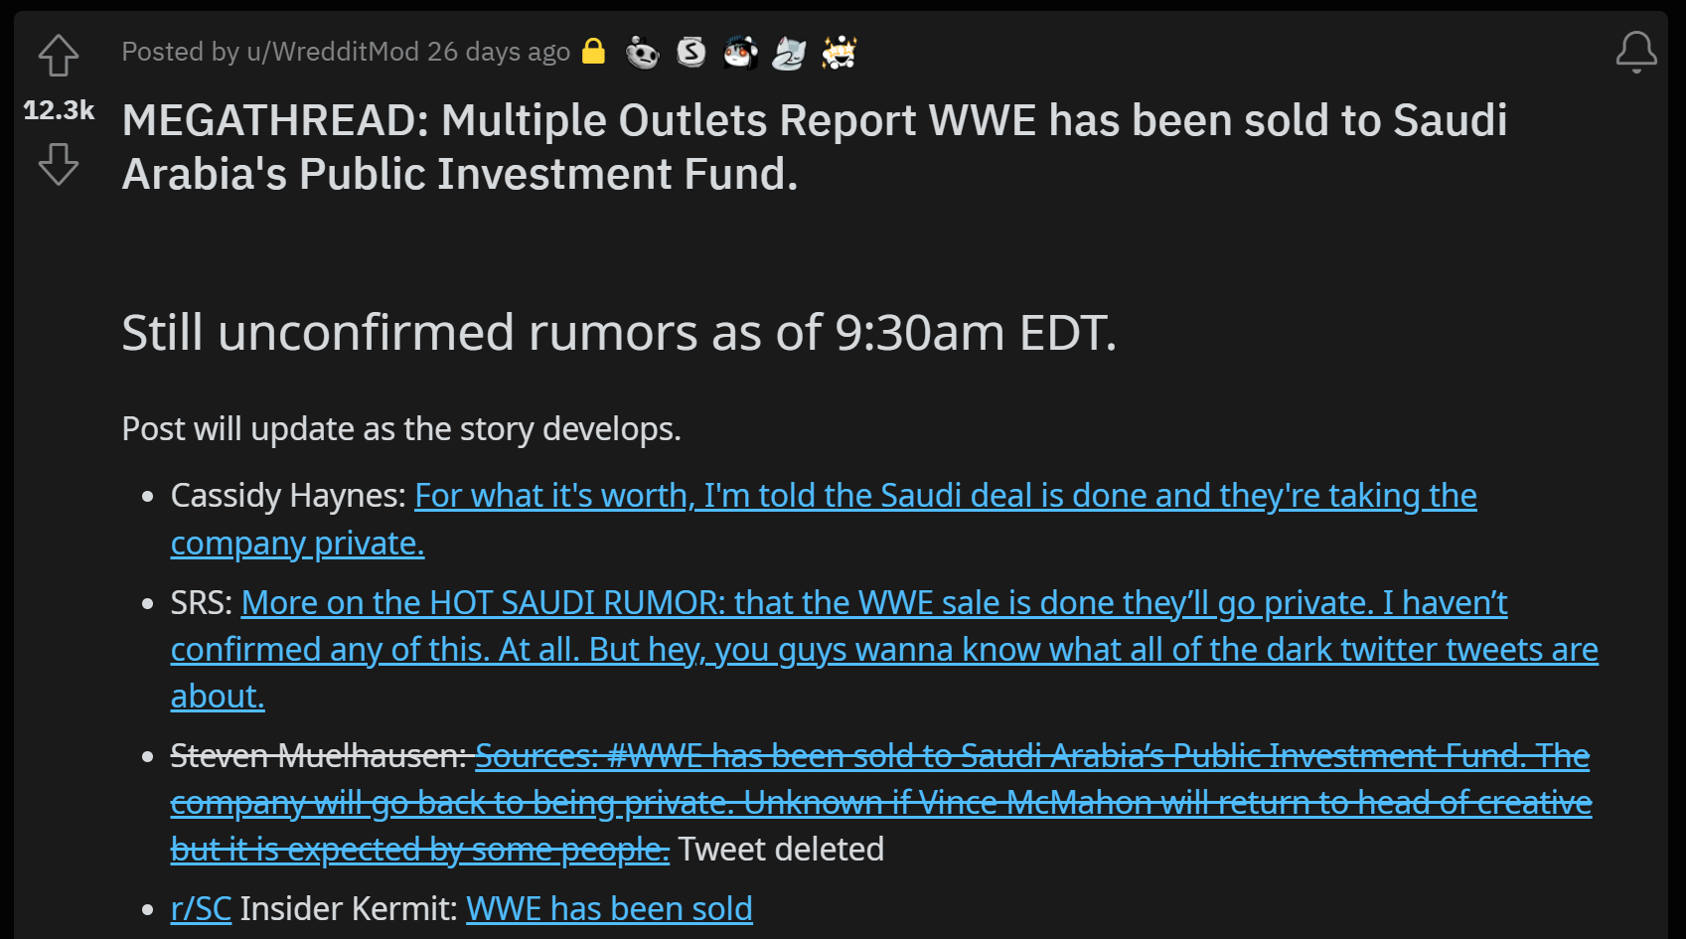Viewport: 1686px width, 939px height.
Task: Click the '26 days ago' timestamp
Action: 499,52
